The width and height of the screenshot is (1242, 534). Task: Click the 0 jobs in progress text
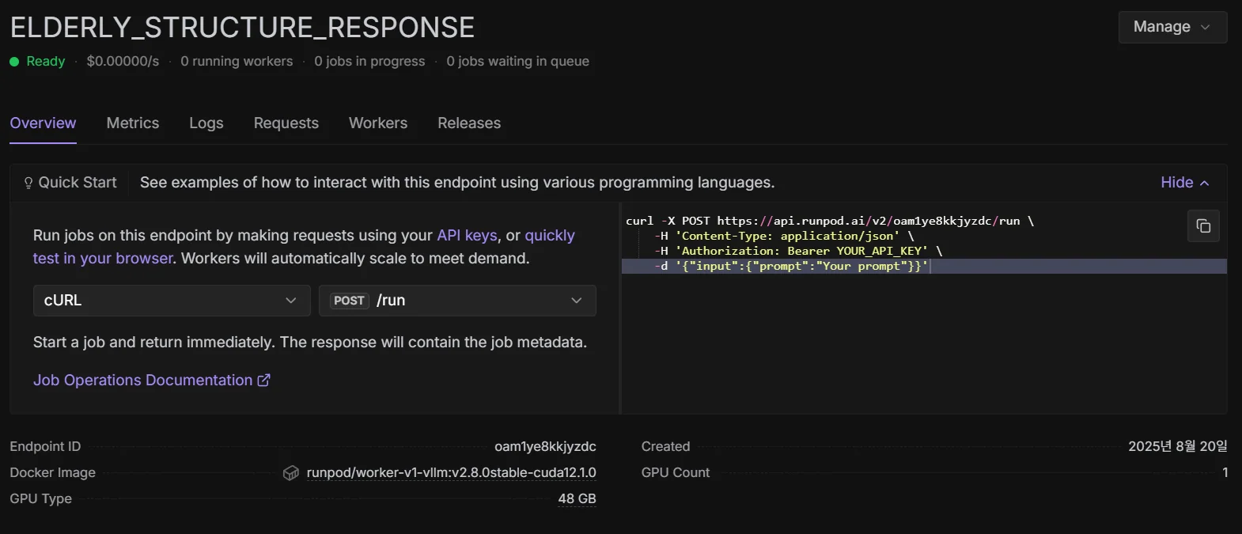(x=369, y=62)
